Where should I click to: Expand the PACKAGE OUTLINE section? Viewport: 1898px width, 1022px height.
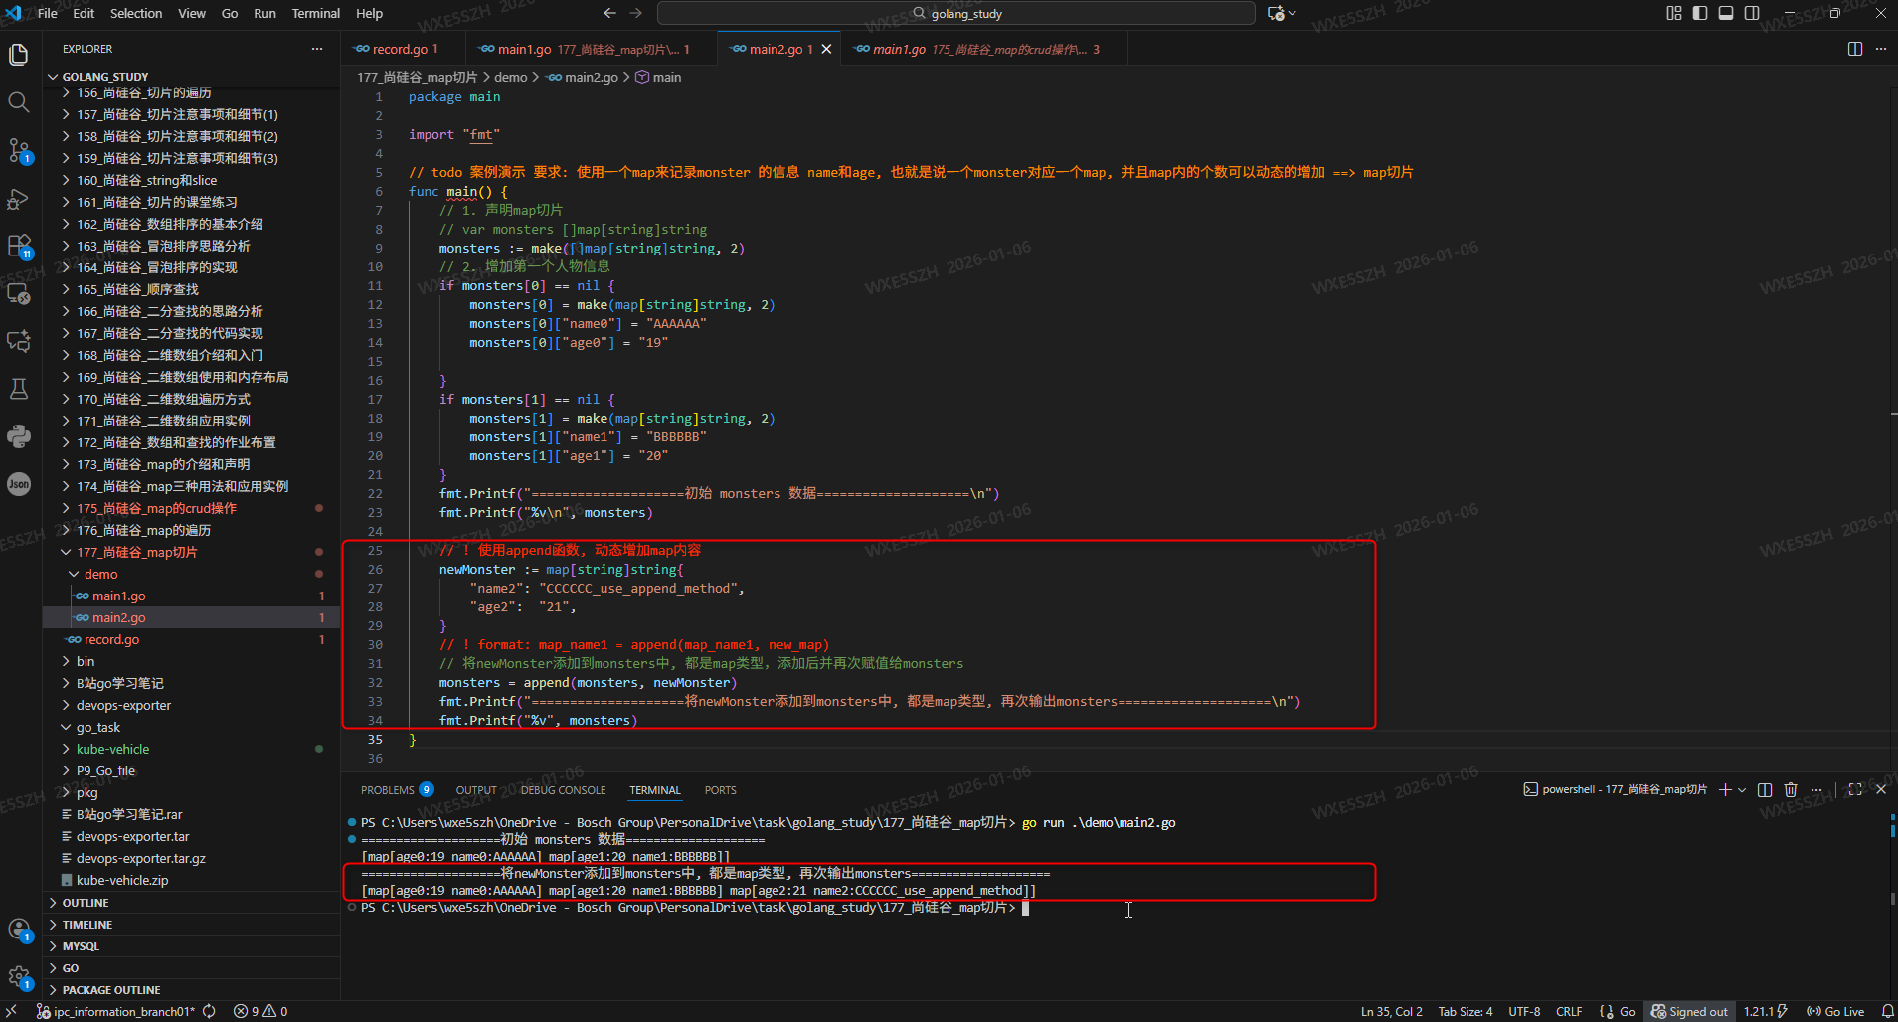pos(191,990)
